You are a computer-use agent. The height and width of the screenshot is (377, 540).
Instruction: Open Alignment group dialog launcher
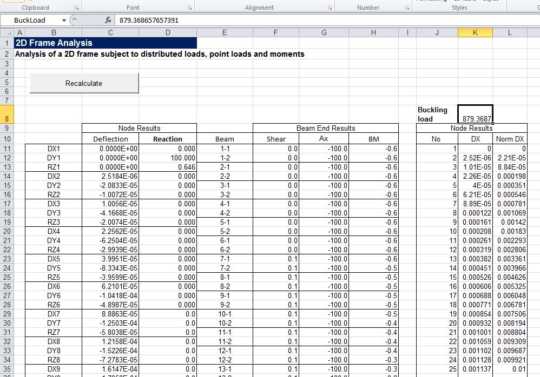pos(330,8)
